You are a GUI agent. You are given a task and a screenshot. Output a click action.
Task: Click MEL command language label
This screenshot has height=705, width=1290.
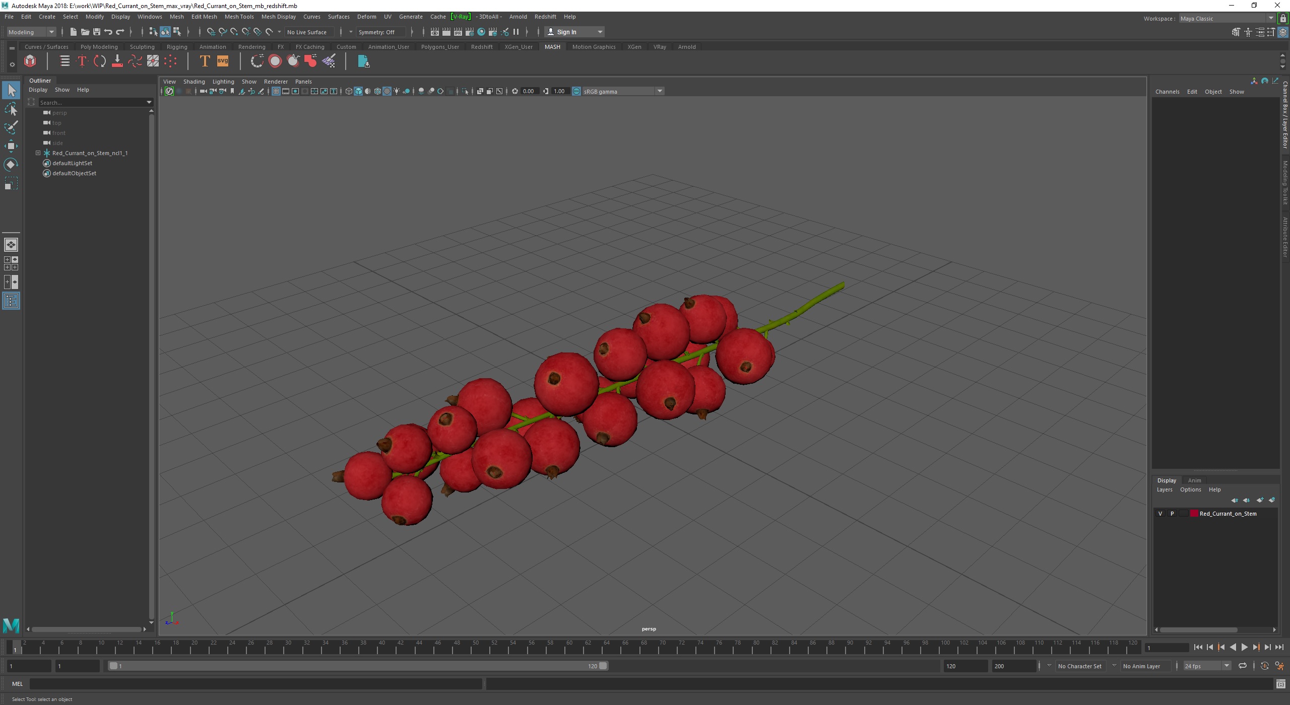[x=17, y=684]
